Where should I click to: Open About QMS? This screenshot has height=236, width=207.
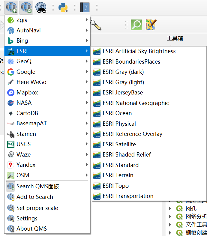point(47,229)
